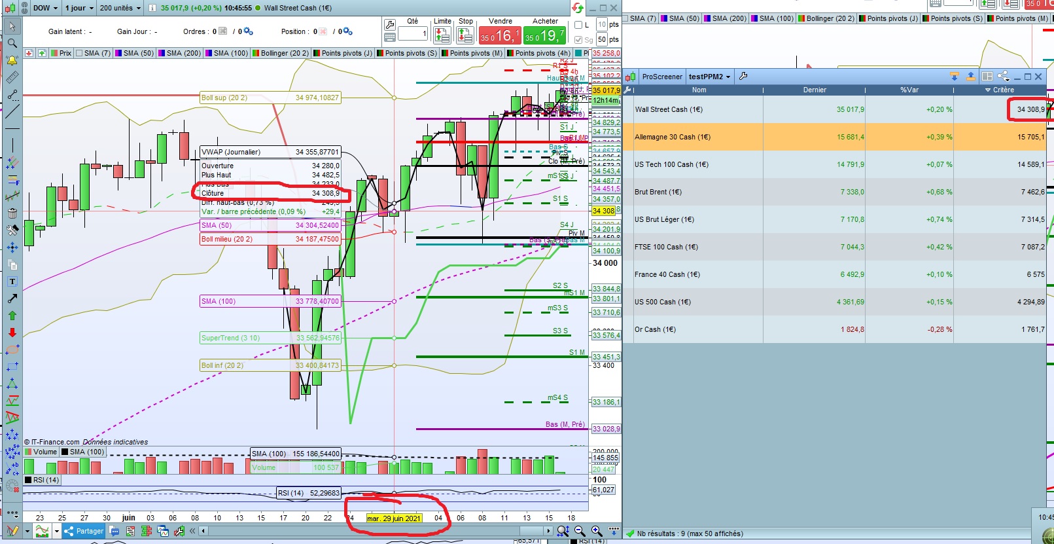
Task: Click the indicators chart icon in bottom toolbar
Action: pyautogui.click(x=42, y=531)
